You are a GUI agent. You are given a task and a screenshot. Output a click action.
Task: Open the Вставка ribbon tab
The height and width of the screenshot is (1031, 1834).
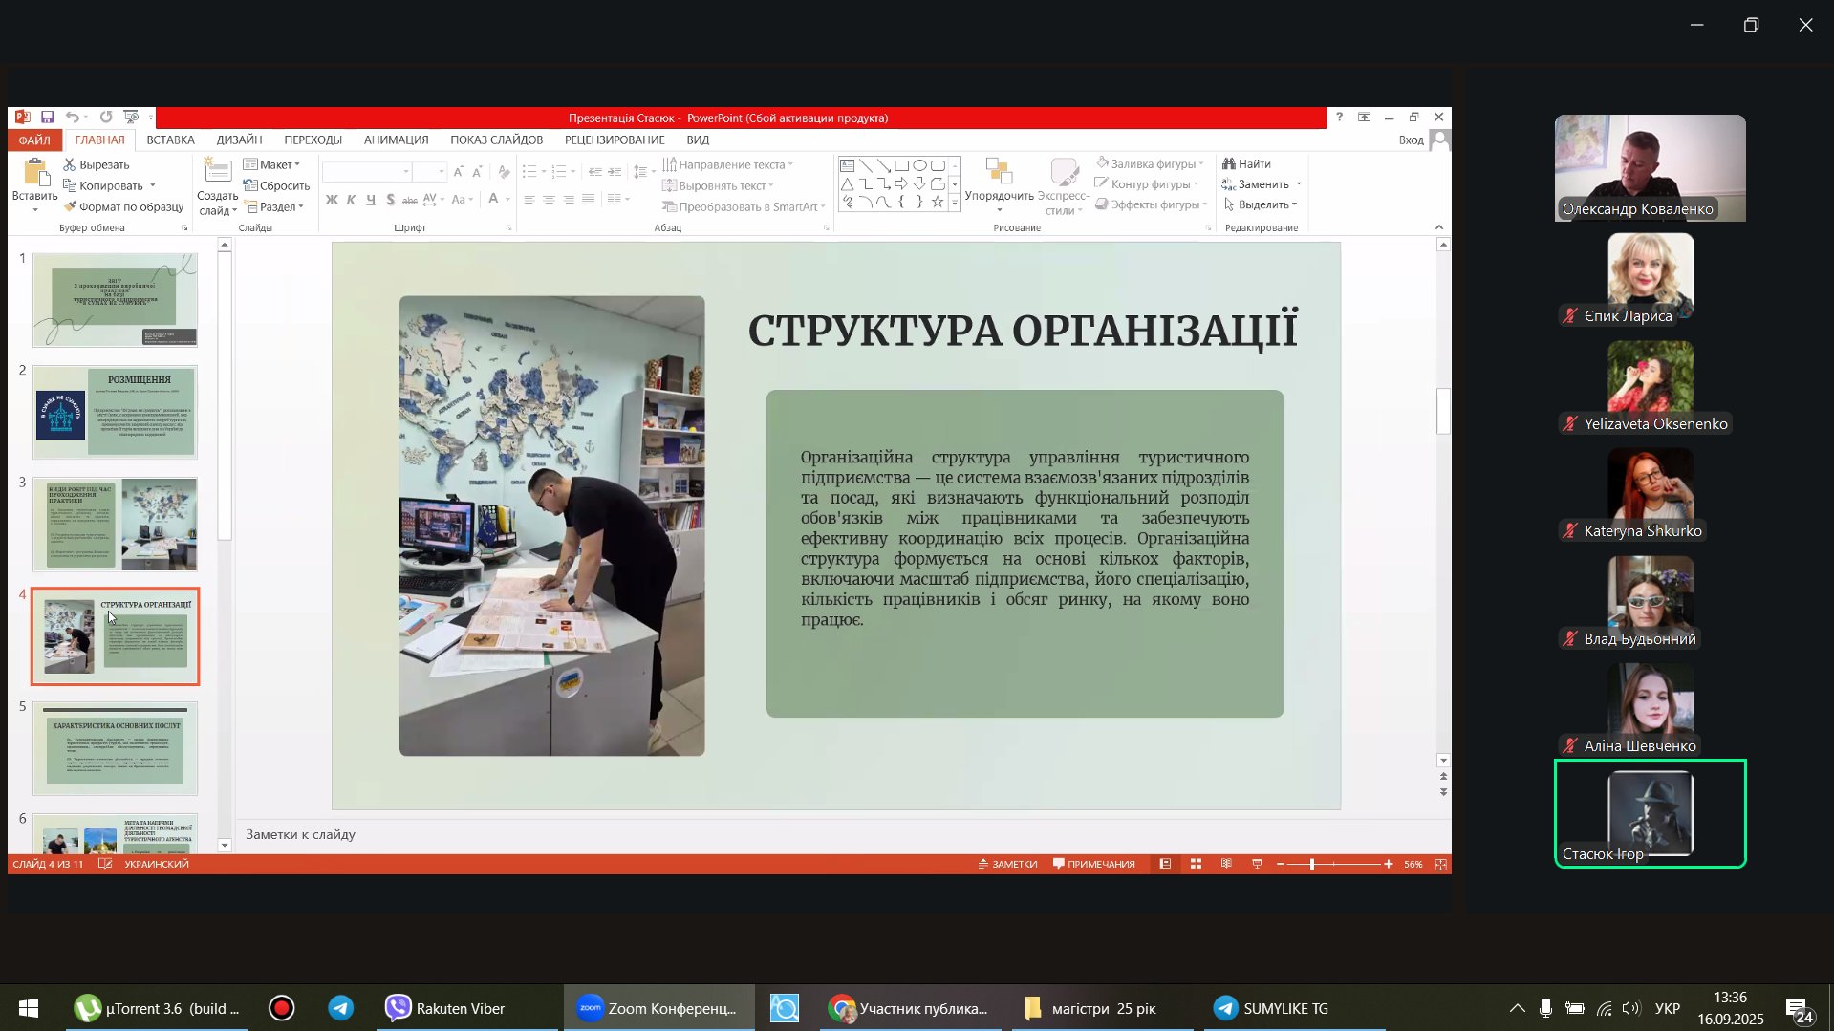pos(170,140)
